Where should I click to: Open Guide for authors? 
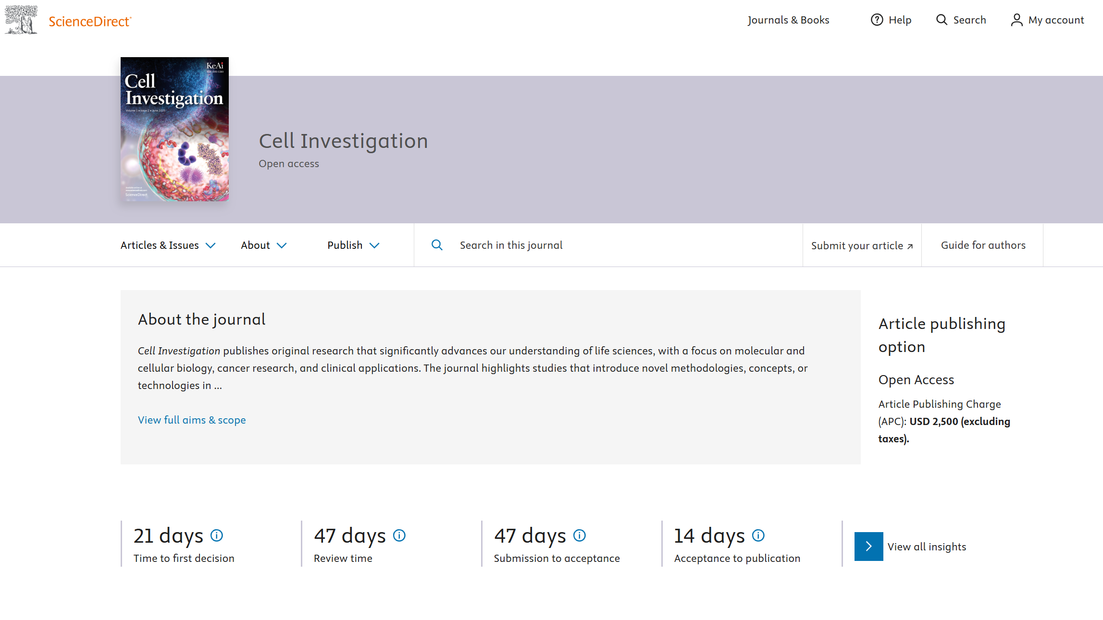(x=983, y=245)
